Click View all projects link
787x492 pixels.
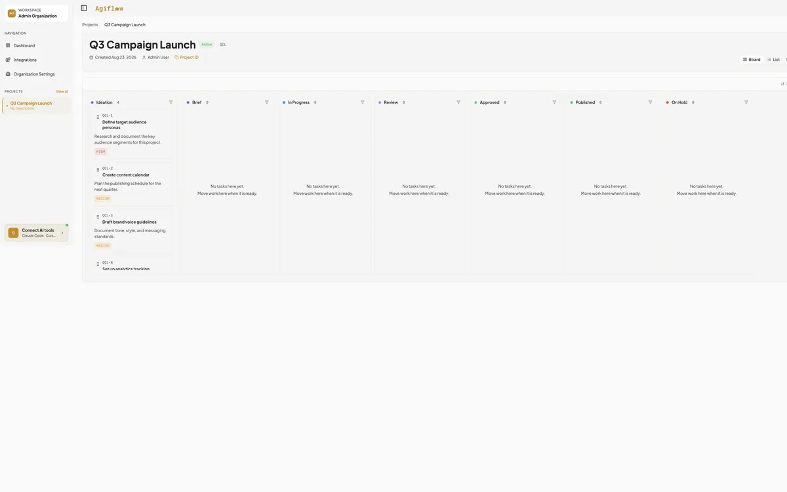pyautogui.click(x=62, y=91)
